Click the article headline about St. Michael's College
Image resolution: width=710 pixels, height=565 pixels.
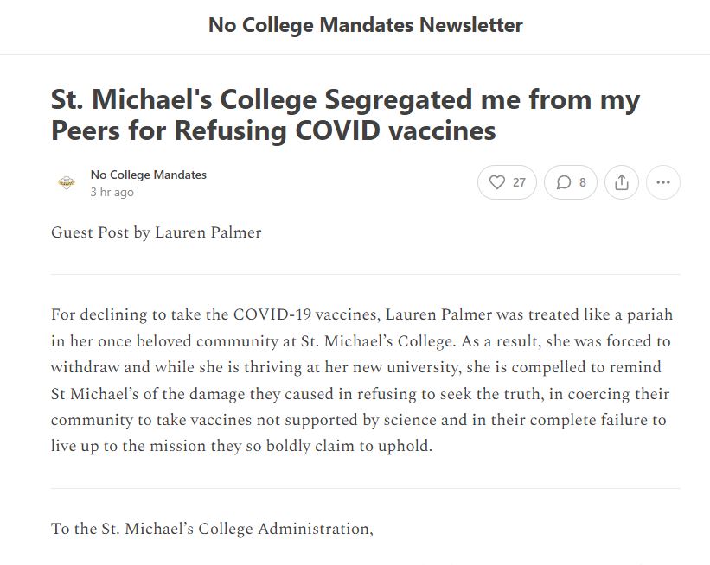tap(345, 115)
